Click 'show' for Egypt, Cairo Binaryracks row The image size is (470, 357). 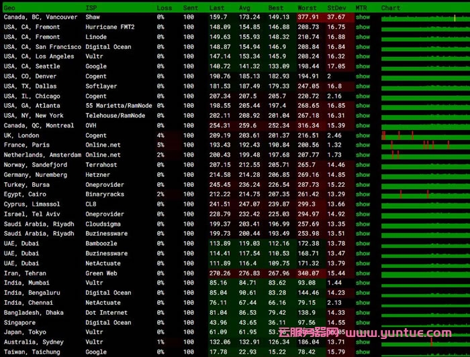[363, 194]
